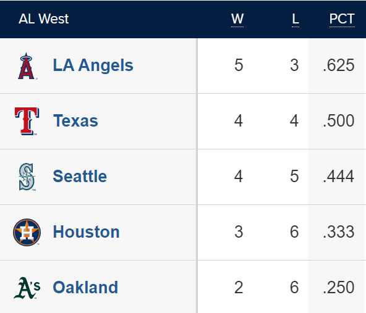The width and height of the screenshot is (366, 313).
Task: Select the LA Angels .625 percentage cell
Action: [x=339, y=65]
